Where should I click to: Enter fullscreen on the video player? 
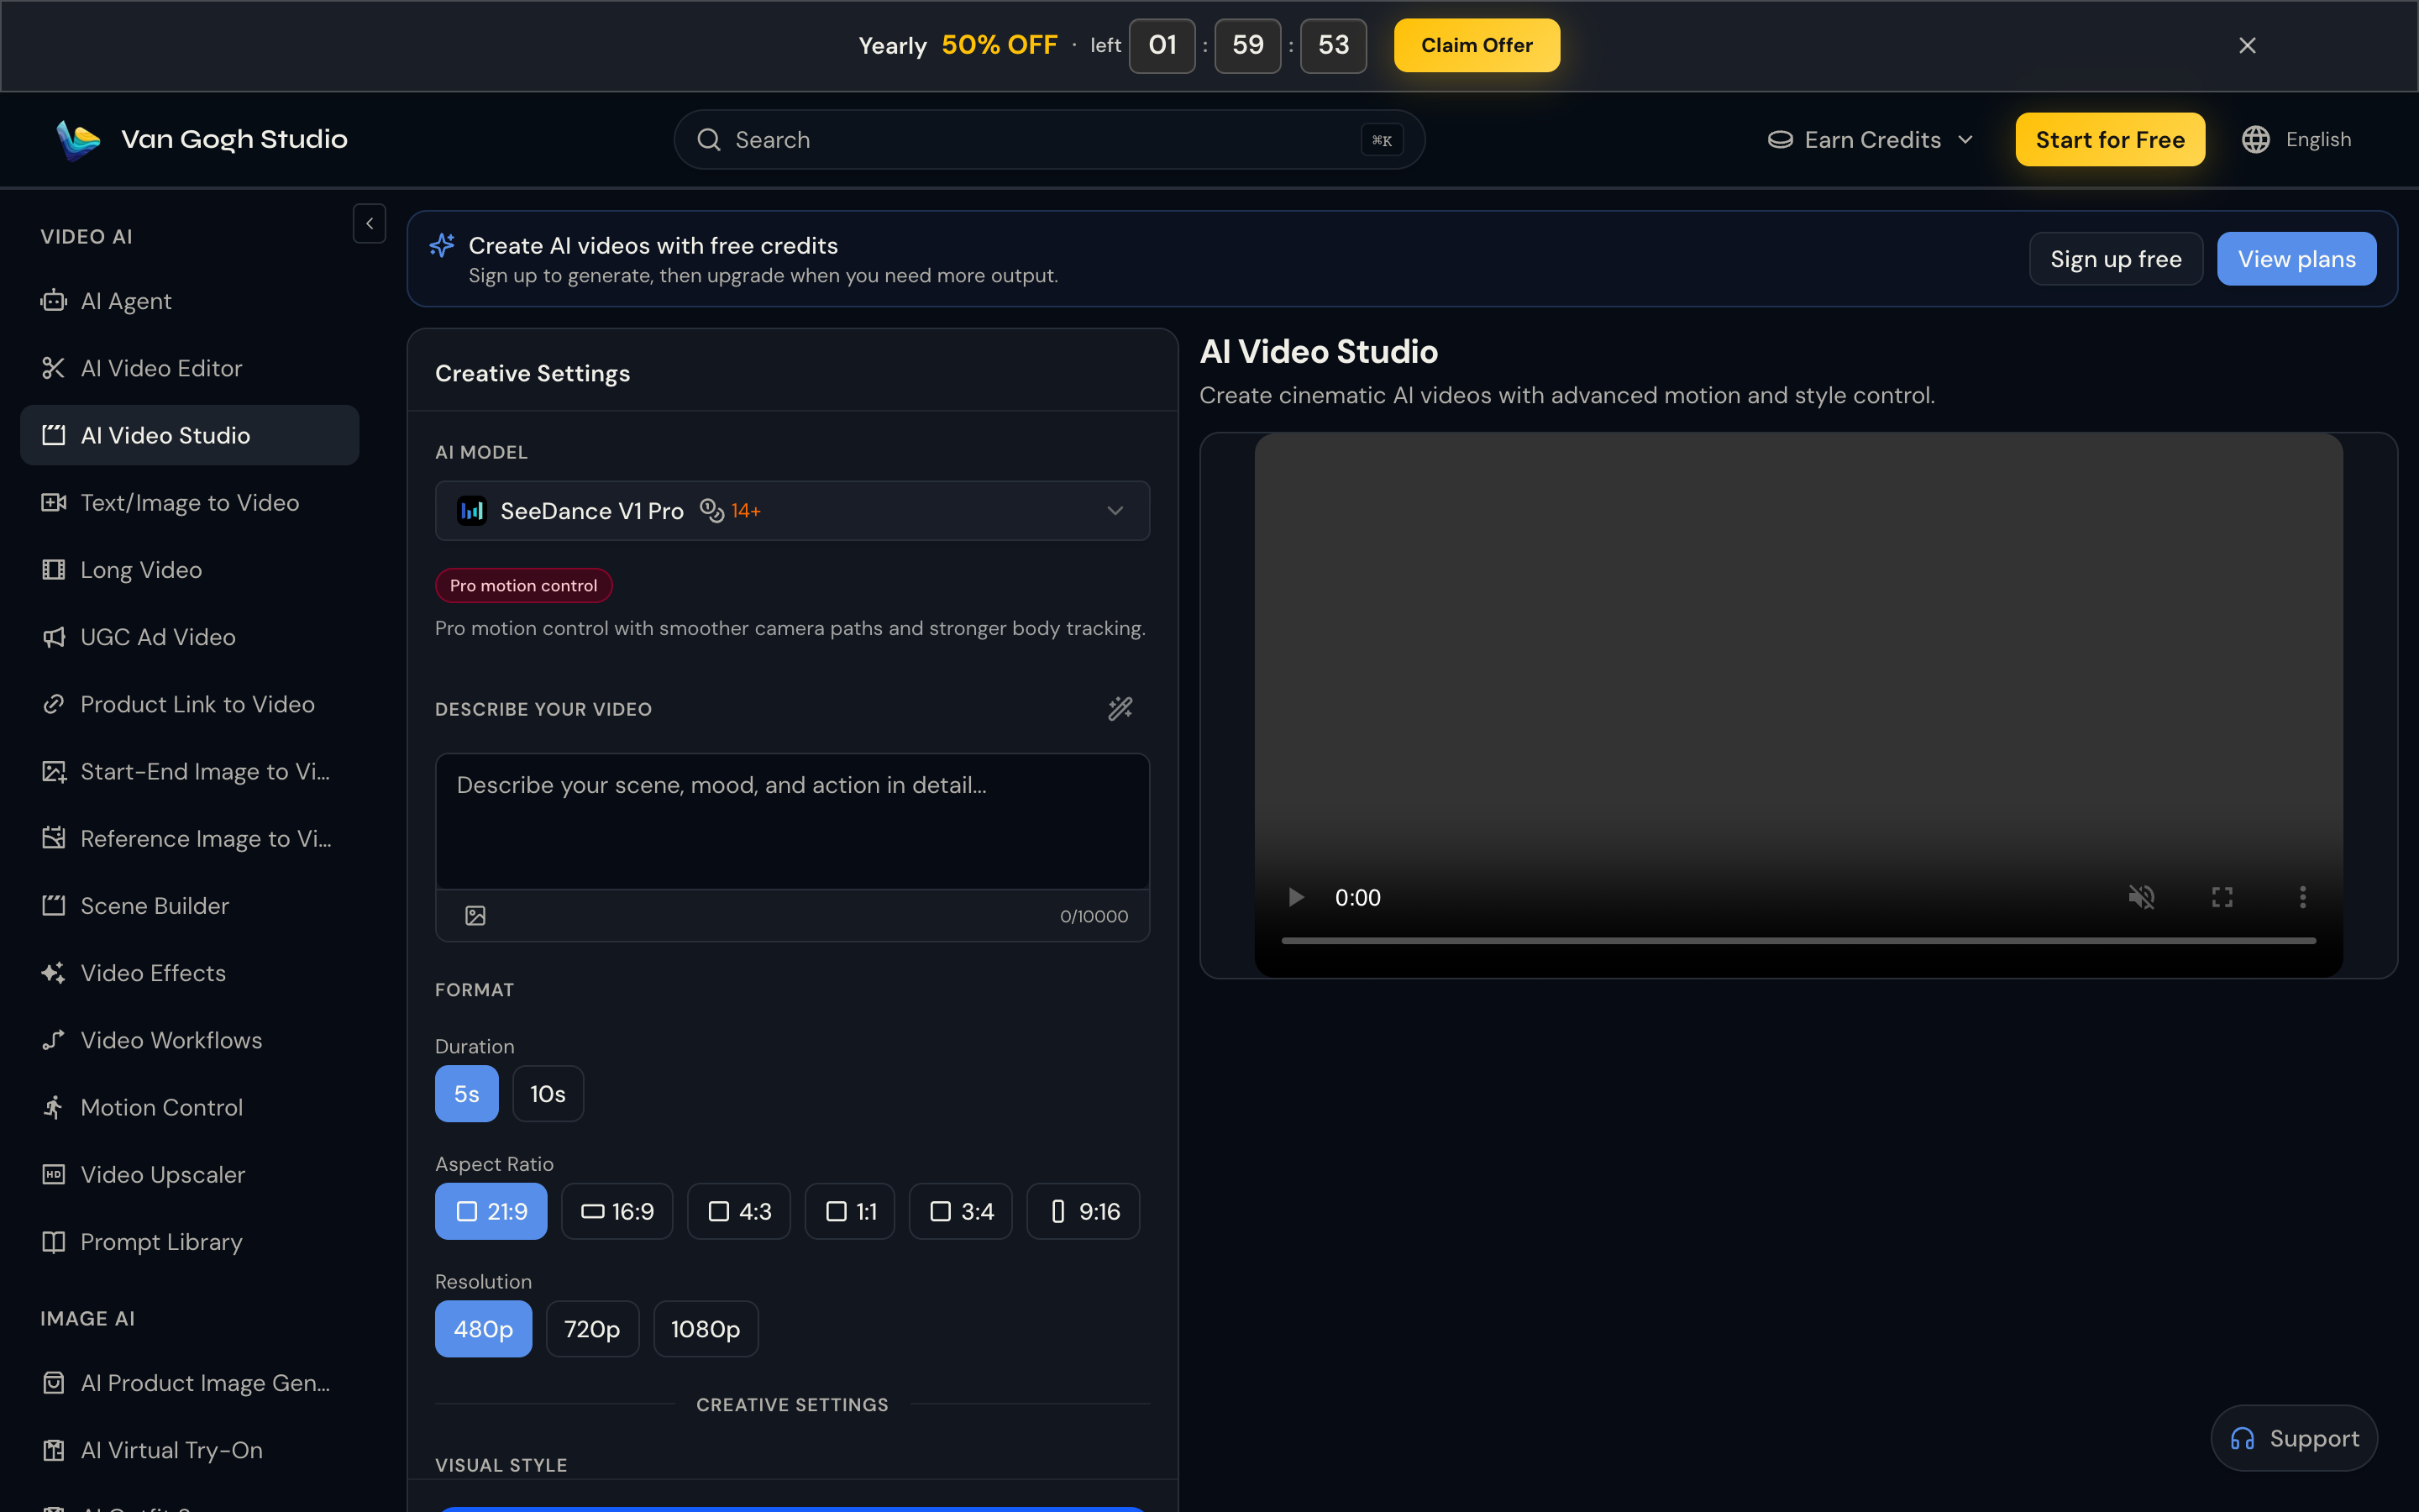[2222, 897]
